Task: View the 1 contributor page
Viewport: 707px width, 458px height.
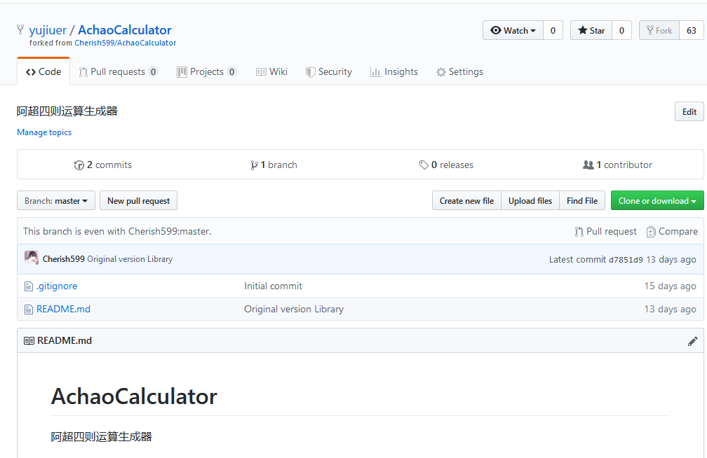Action: click(x=617, y=165)
